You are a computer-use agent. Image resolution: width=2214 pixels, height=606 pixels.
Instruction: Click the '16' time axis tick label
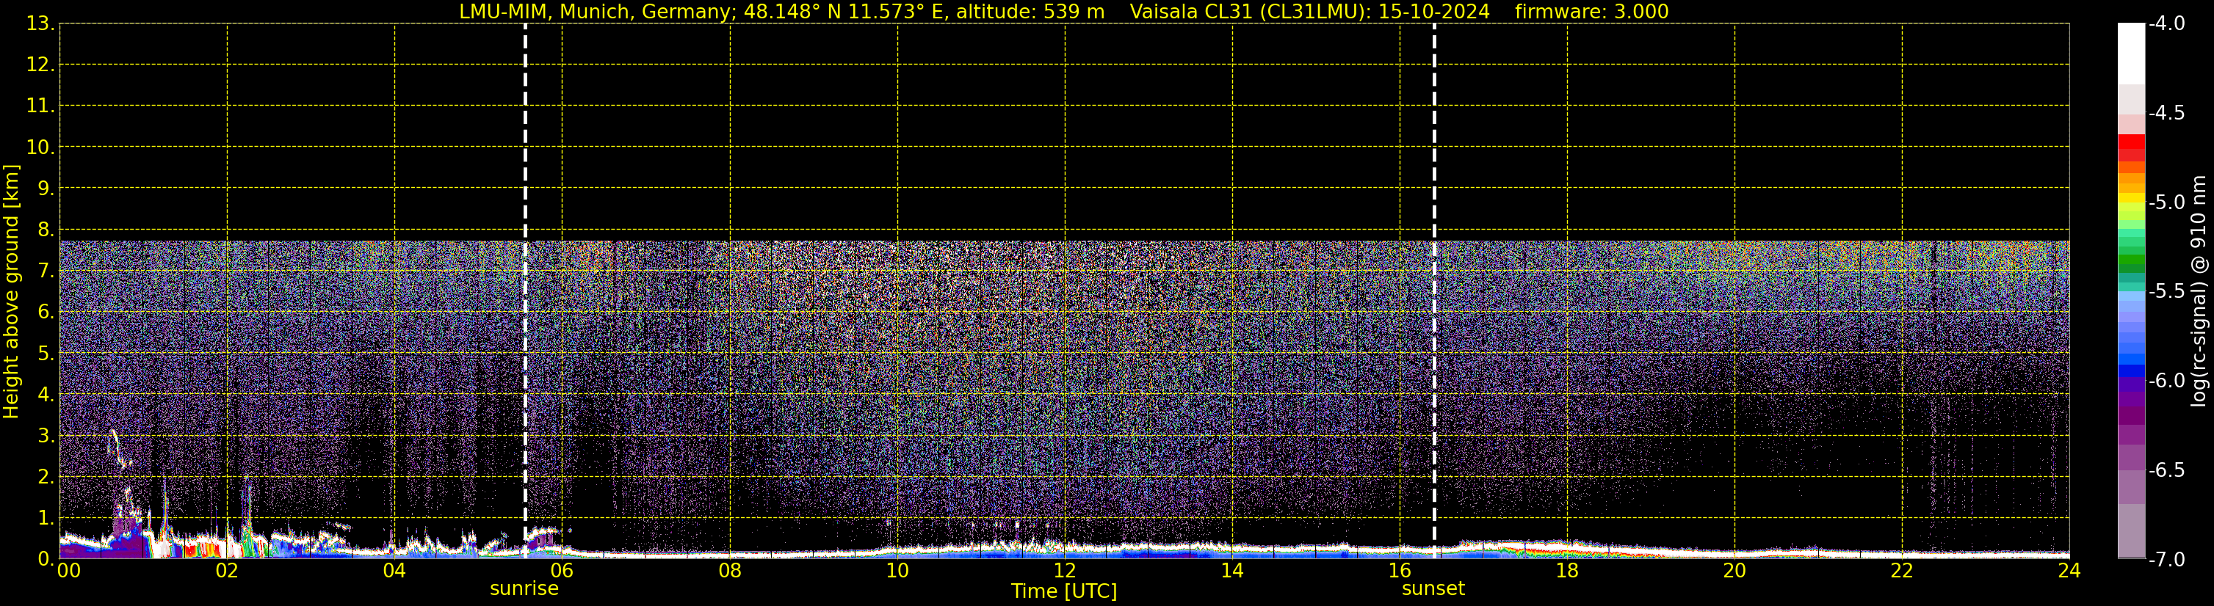click(x=1400, y=571)
